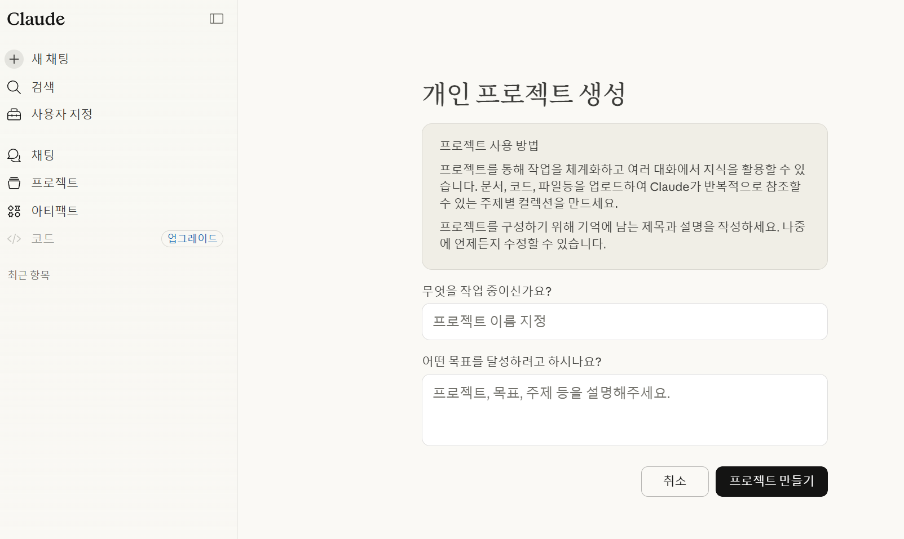904x539 pixels.
Task: Open the 업그레이드 option next to 코드
Action: click(x=192, y=238)
